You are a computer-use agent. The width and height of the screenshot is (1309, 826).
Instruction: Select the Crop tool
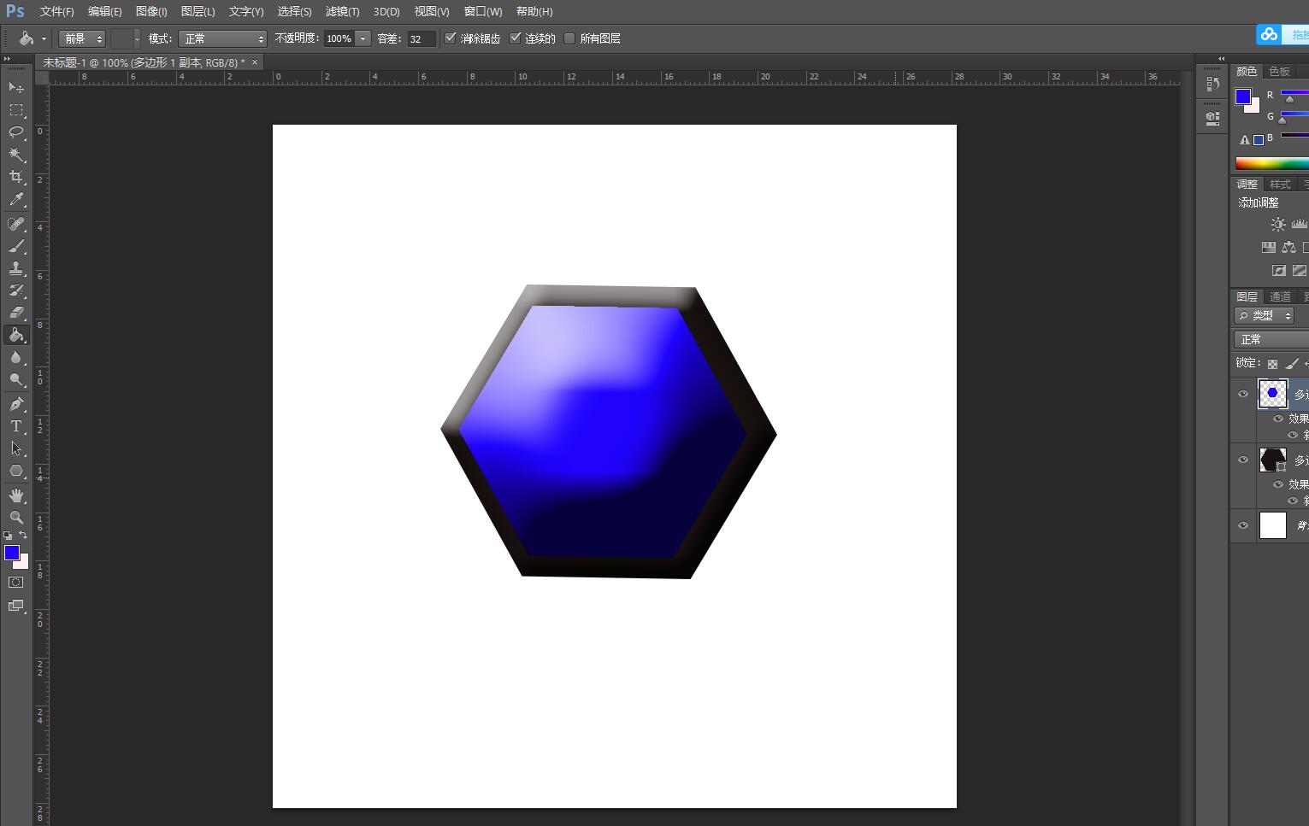15,177
